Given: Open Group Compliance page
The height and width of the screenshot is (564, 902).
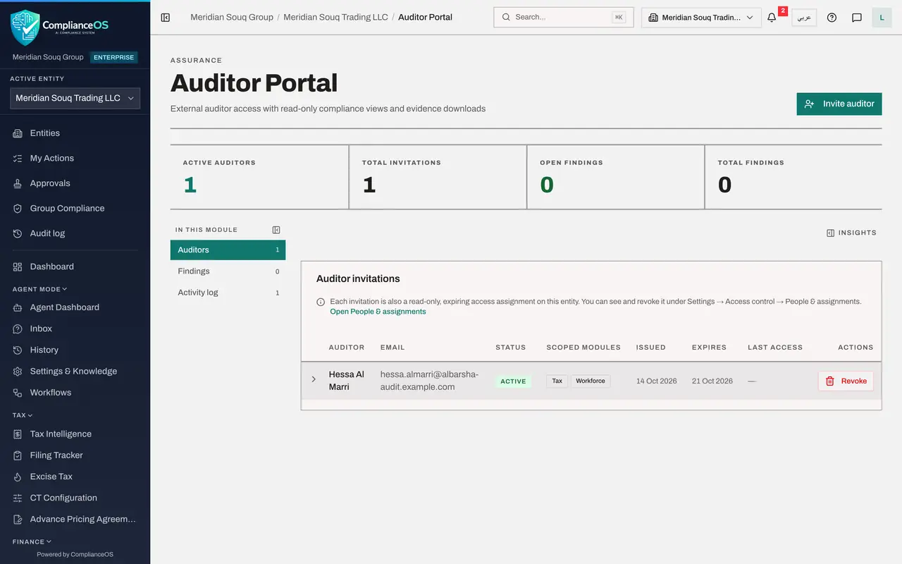Looking at the screenshot, I should coord(75,208).
